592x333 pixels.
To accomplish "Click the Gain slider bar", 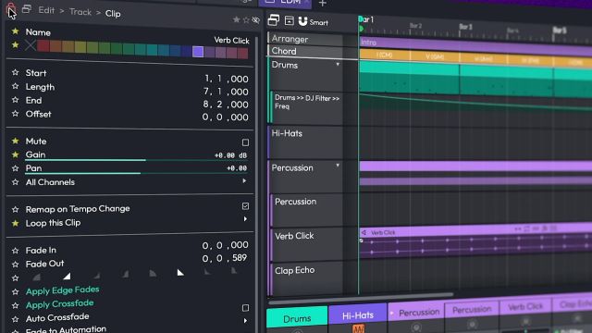I will tap(136, 160).
